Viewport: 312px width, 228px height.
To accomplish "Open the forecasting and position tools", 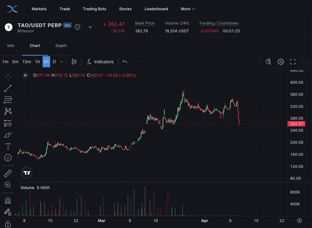I will tap(8, 123).
